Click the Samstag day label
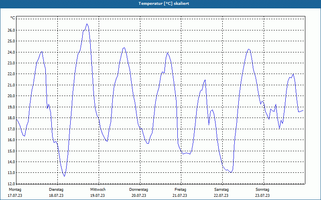 [221, 190]
